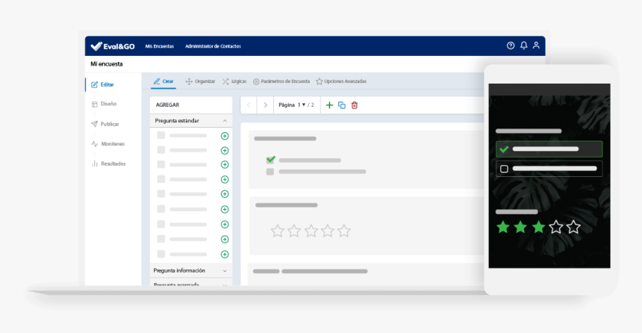Click the fifth empty star in editor rating

tap(344, 231)
